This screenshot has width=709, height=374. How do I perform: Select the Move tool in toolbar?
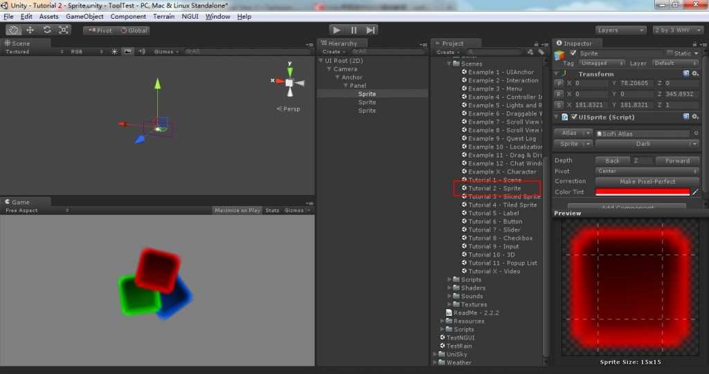(30, 30)
